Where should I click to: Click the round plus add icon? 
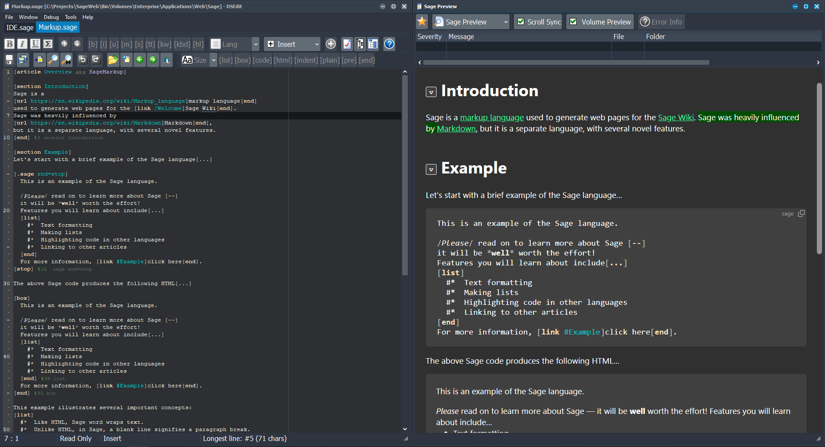(331, 44)
